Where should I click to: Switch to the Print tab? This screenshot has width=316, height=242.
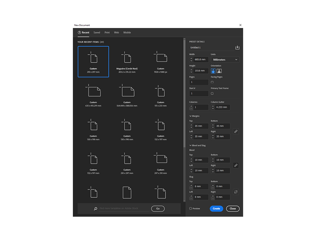(107, 32)
